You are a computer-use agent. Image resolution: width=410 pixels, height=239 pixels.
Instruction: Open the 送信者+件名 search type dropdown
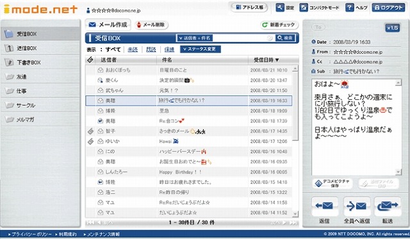(x=195, y=38)
